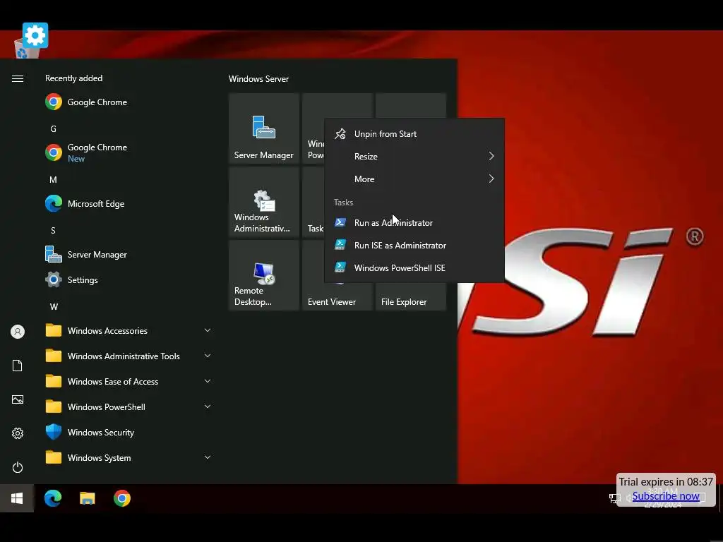This screenshot has height=542, width=723.
Task: Jump to letter S section header
Action: [53, 231]
